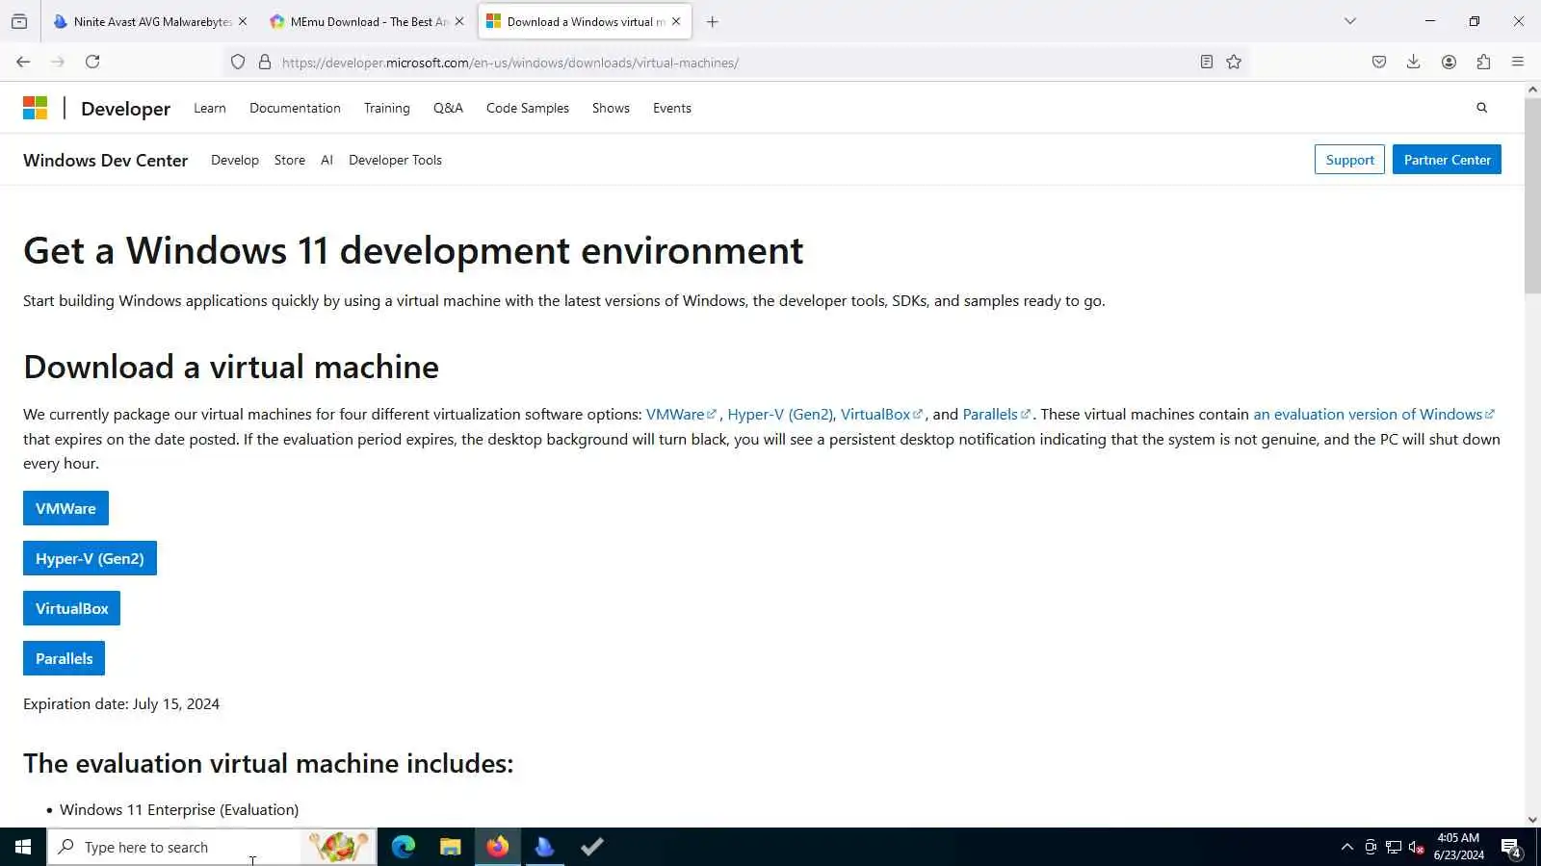
Task: Open the Learn menu
Action: point(210,108)
